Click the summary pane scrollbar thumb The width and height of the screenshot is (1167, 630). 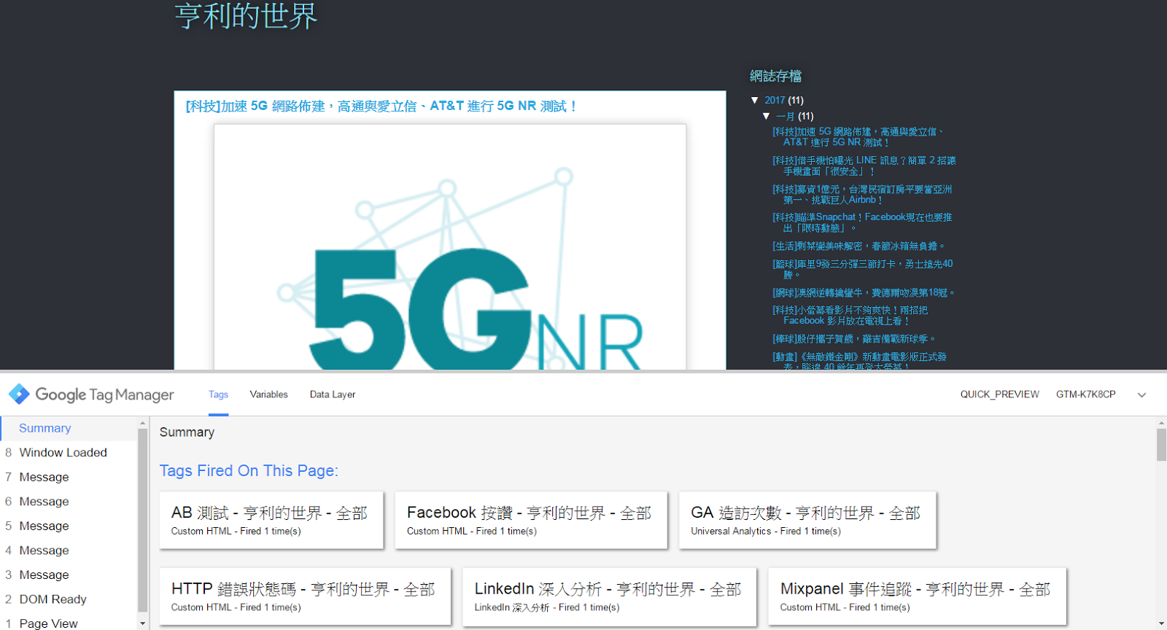point(1161,445)
